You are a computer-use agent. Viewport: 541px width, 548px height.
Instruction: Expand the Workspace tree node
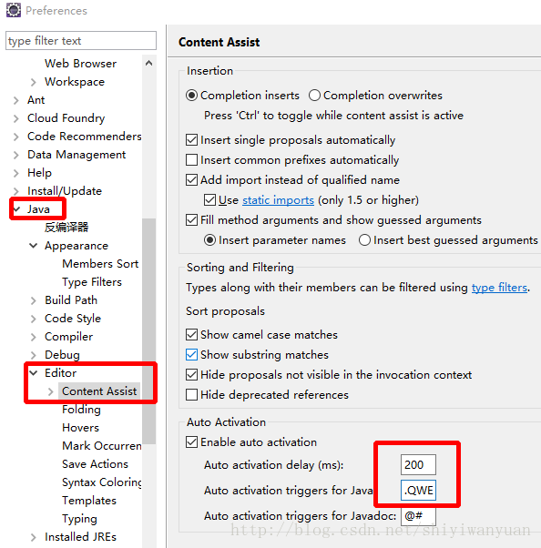tap(33, 82)
